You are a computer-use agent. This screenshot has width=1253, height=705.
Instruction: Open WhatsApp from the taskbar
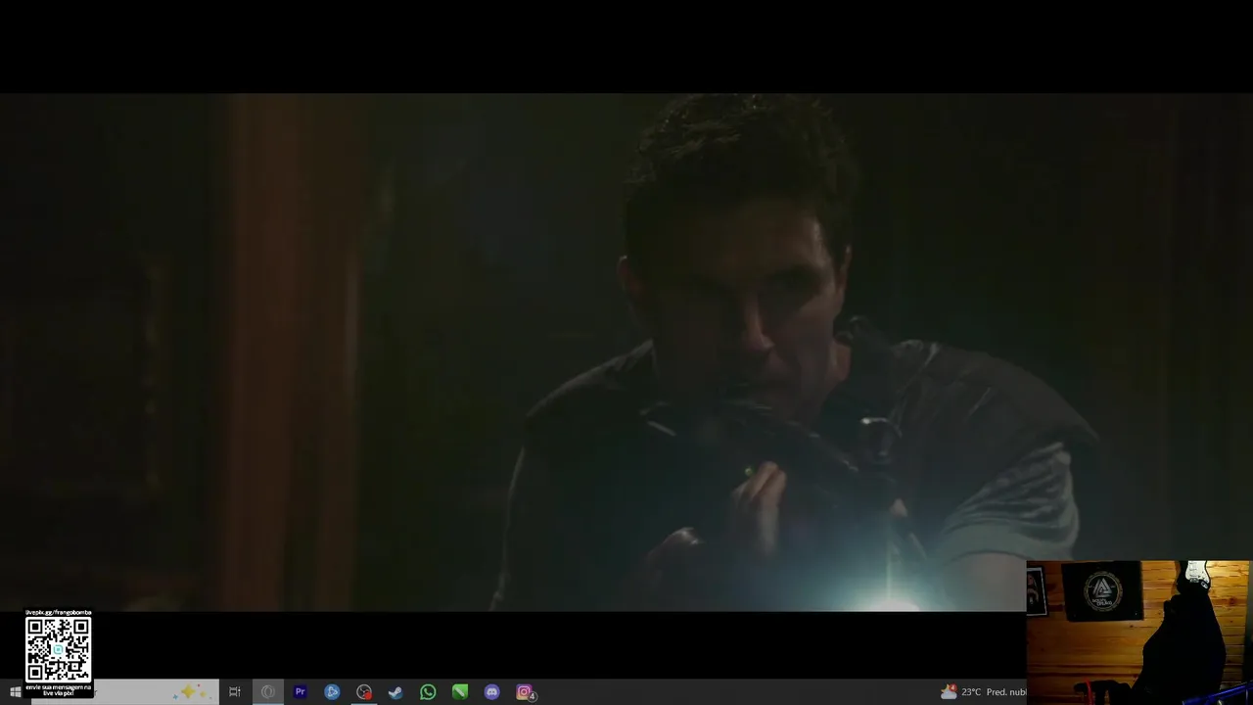[428, 692]
